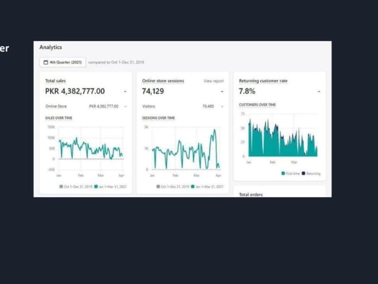
Task: Click gray legend swatch under sessions chart
Action: [158, 186]
